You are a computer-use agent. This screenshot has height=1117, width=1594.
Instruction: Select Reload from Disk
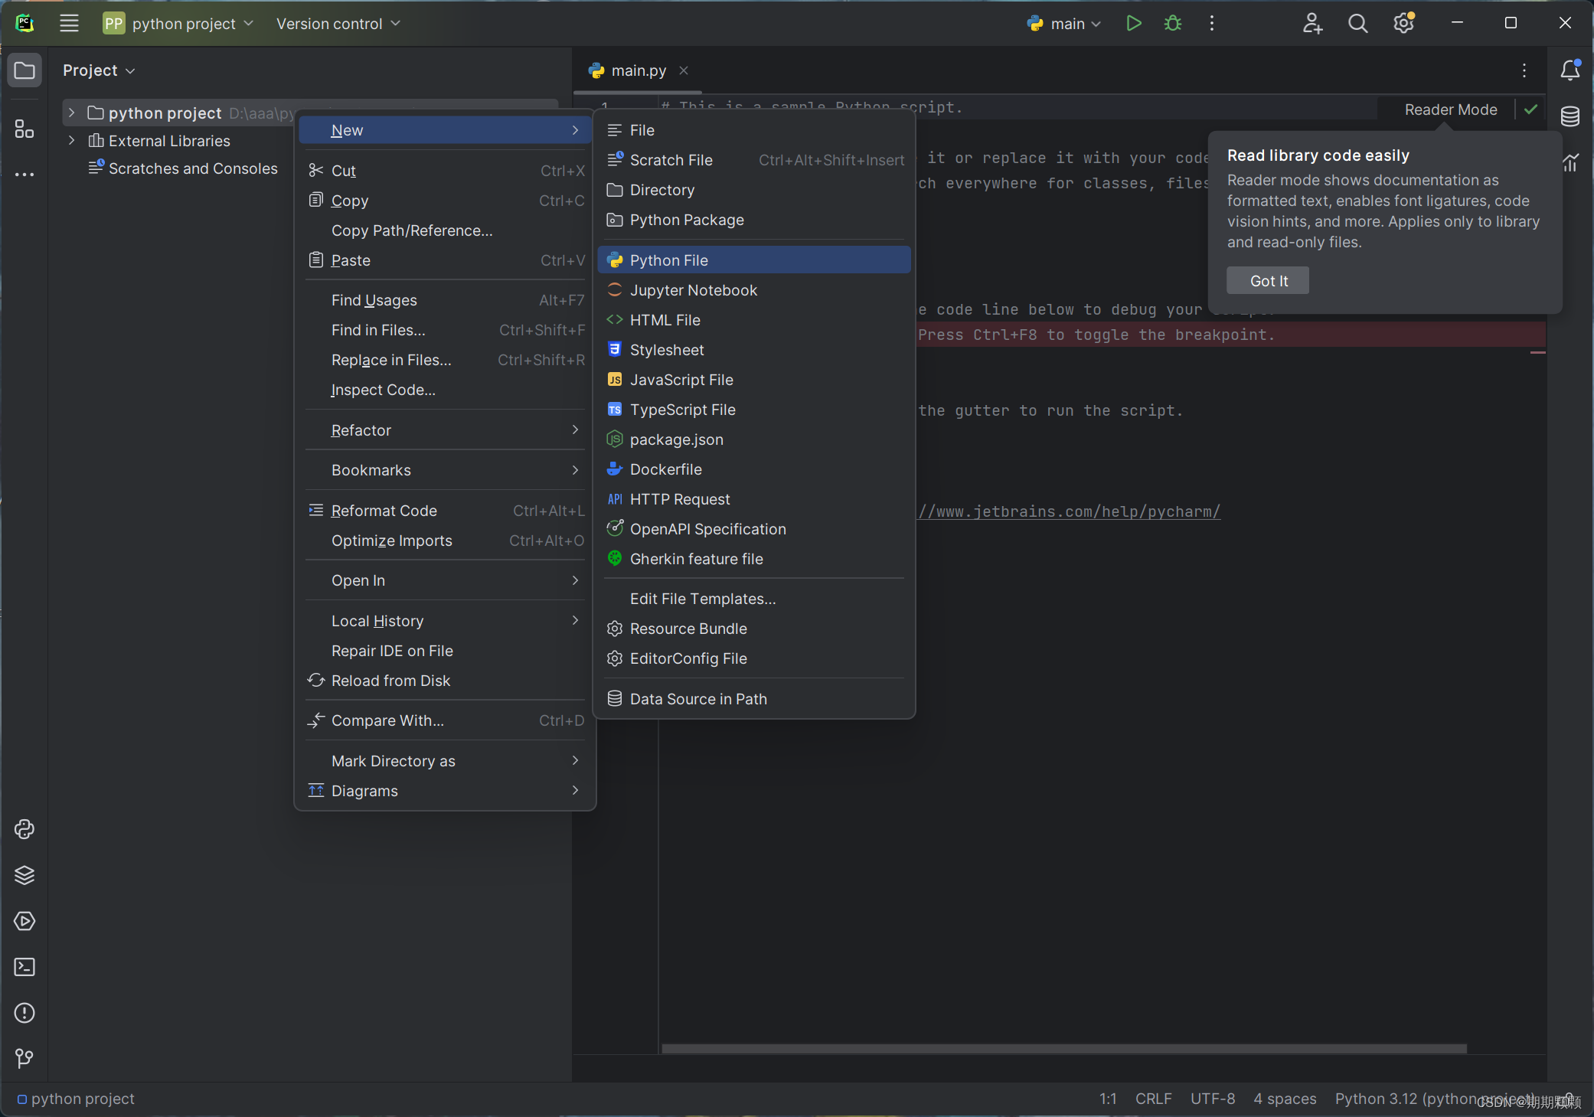445,681
